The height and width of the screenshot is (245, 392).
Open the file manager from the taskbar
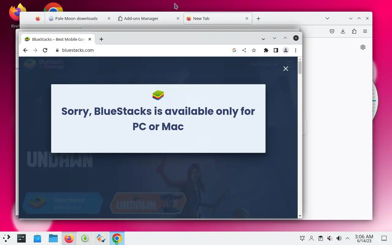coord(53,238)
